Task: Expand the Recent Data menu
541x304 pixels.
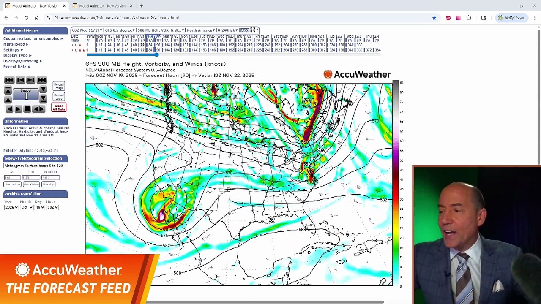Action: 17,67
